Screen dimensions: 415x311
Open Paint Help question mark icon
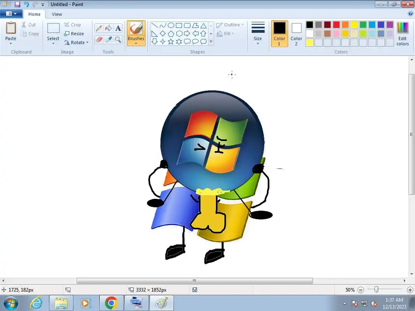point(411,14)
